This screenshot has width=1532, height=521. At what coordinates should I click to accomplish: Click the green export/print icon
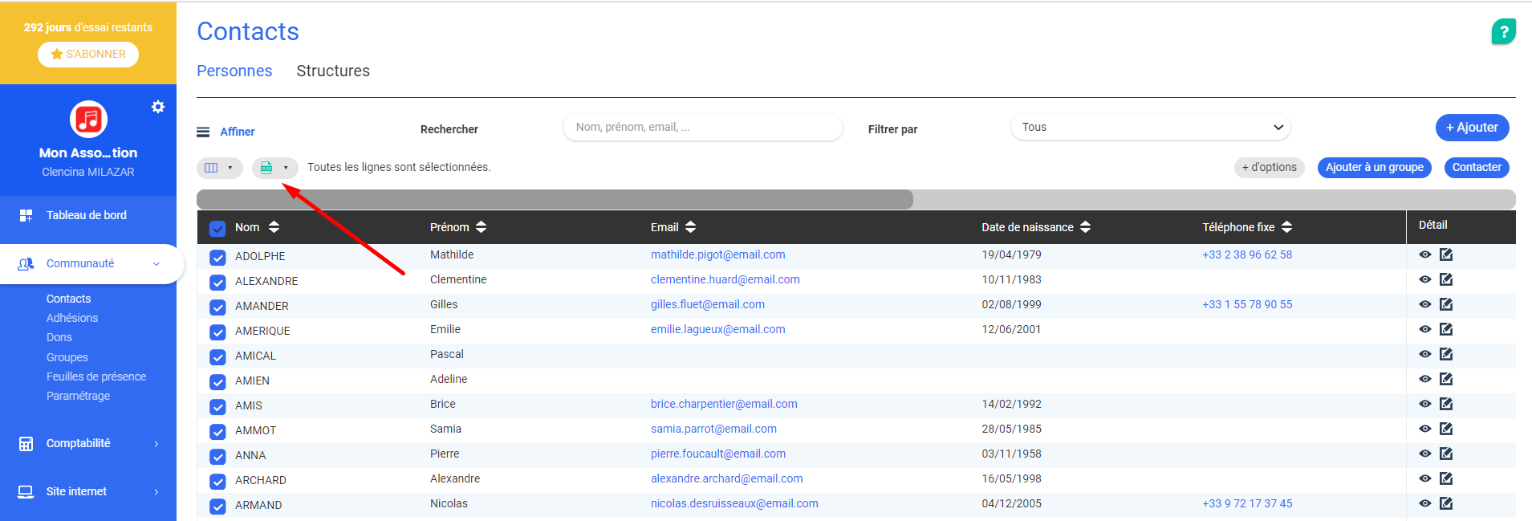266,168
